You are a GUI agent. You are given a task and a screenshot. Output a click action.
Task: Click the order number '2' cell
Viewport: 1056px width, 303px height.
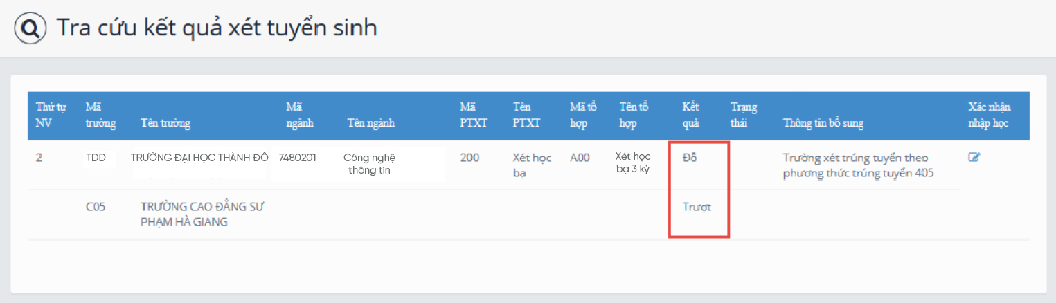(39, 158)
